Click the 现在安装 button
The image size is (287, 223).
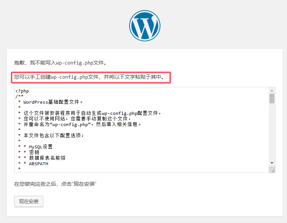[29, 201]
